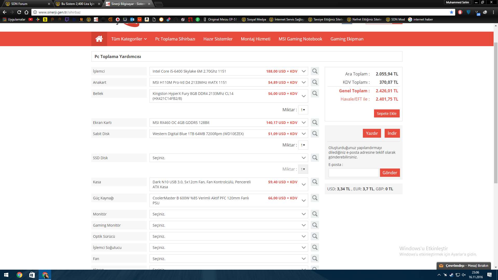Open the Çevrimdışı Mesaj Bırakın chat
Image resolution: width=498 pixels, height=280 pixels.
(x=464, y=265)
